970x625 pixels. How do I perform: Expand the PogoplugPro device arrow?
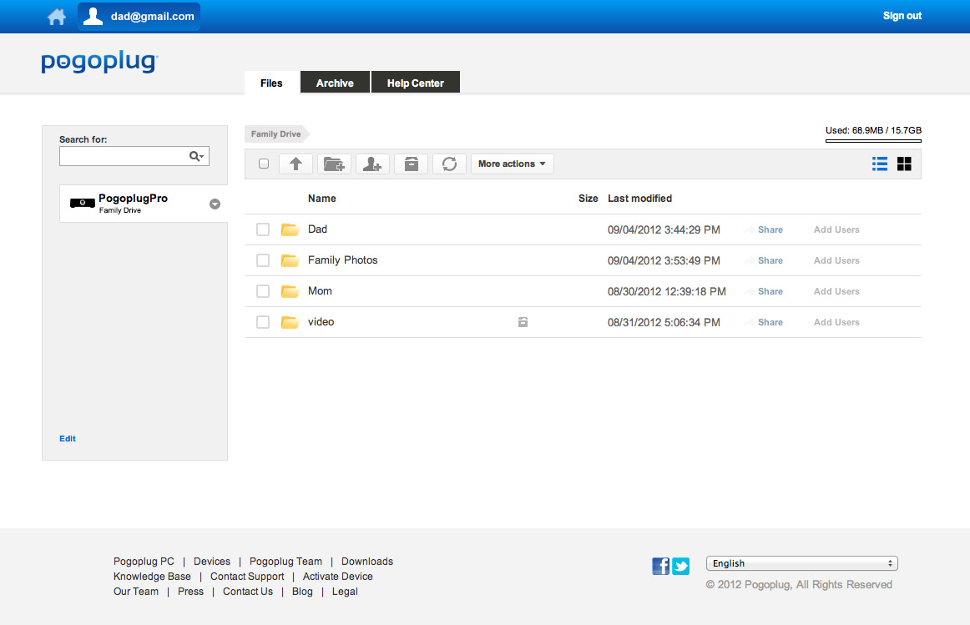215,204
